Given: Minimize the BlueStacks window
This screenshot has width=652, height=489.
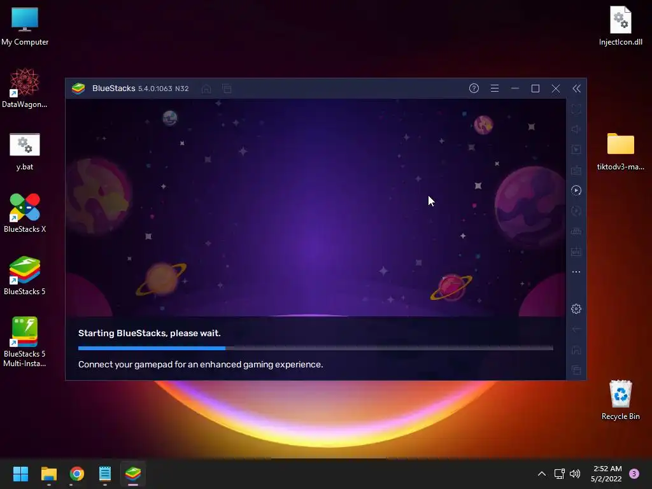Looking at the screenshot, I should (x=514, y=88).
